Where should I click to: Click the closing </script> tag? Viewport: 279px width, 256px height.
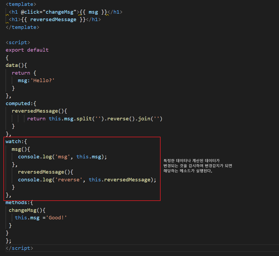19,248
